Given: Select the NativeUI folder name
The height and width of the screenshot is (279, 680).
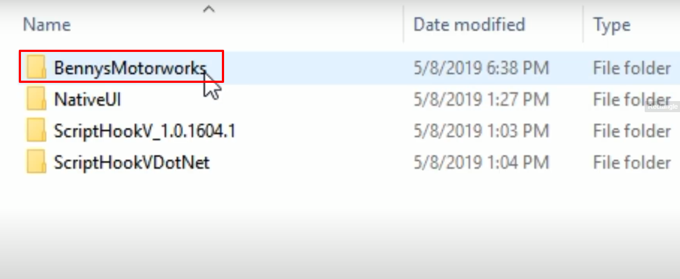Looking at the screenshot, I should pos(87,99).
